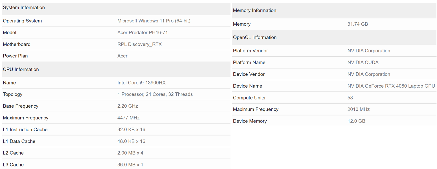Click the Acer Predator PH16-71 model value

[142, 33]
